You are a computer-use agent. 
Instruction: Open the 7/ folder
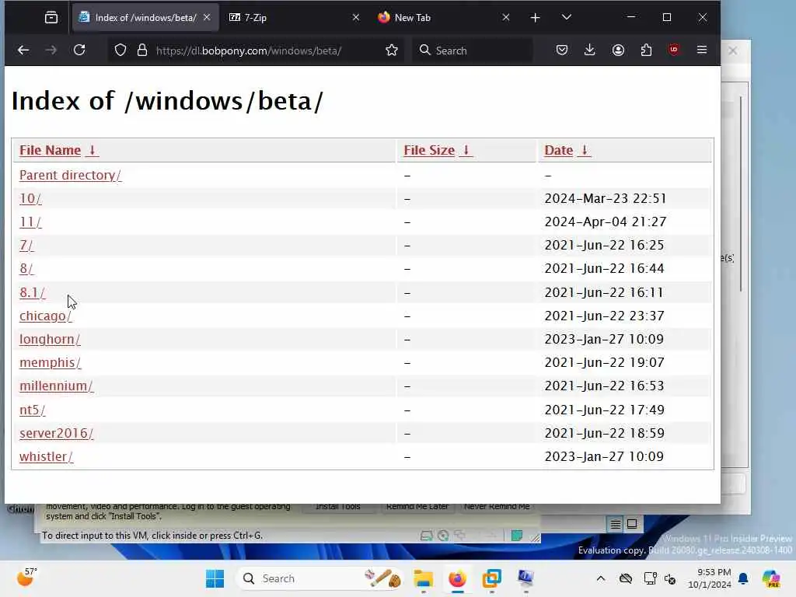pyautogui.click(x=26, y=245)
